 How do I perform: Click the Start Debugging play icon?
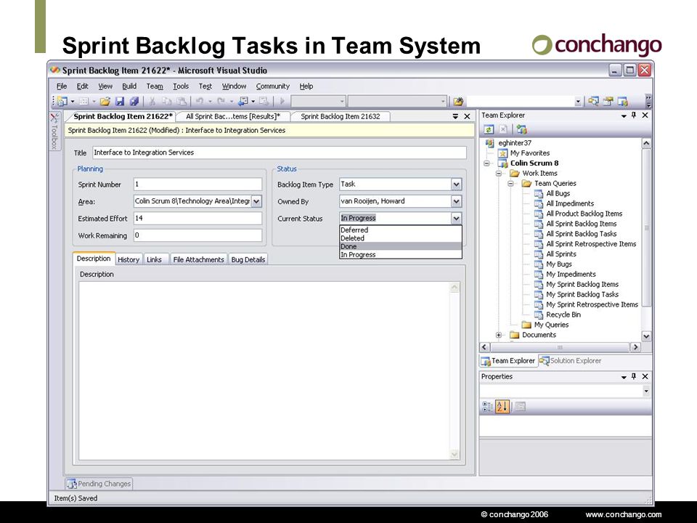282,102
